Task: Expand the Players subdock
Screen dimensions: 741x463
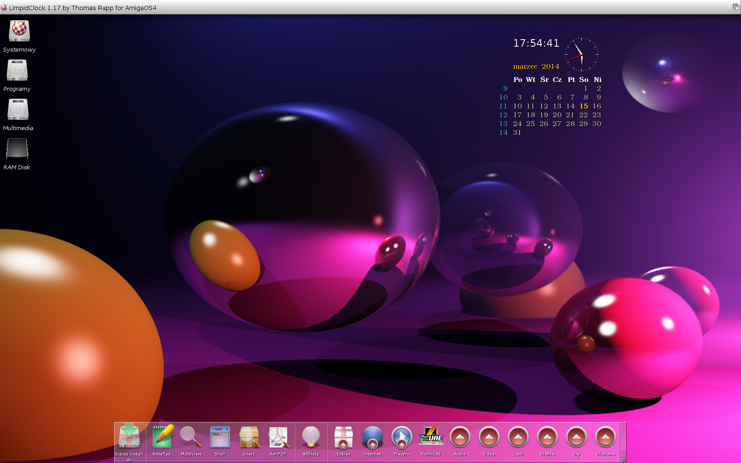Action: (402, 437)
